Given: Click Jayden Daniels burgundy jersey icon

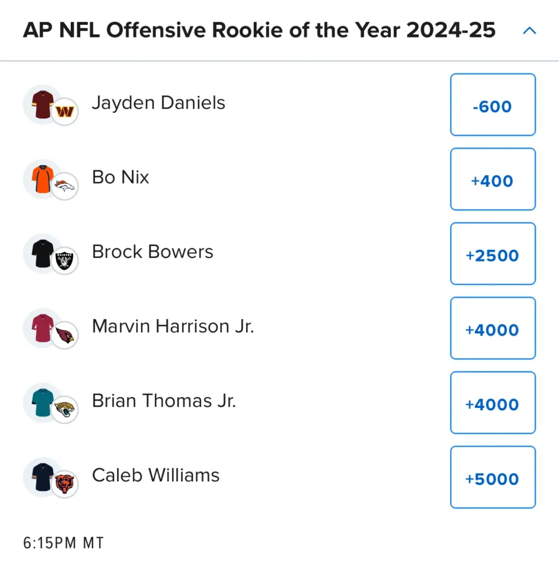Looking at the screenshot, I should tap(43, 104).
